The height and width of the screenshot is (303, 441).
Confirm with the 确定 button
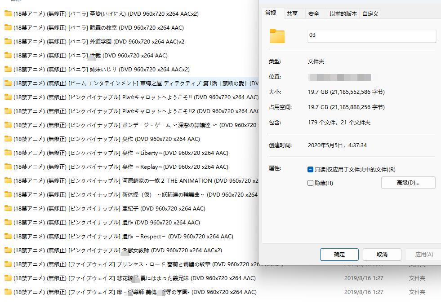tap(339, 255)
